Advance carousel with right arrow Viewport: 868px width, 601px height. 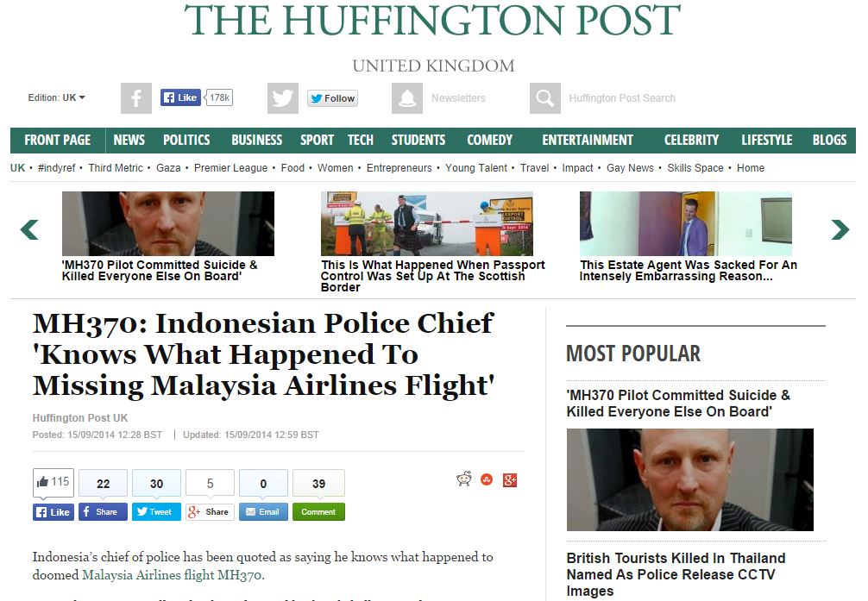pos(840,229)
